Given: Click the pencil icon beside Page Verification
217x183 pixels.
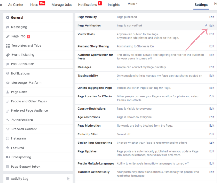Looking at the screenshot, I should tap(206, 26).
